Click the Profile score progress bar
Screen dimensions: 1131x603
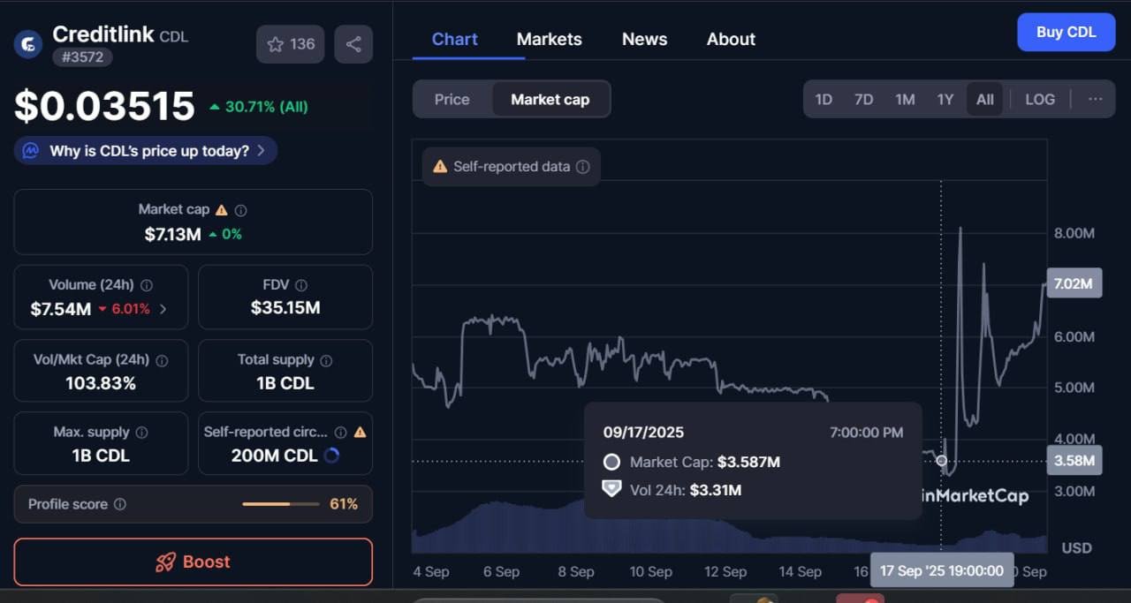coord(280,503)
